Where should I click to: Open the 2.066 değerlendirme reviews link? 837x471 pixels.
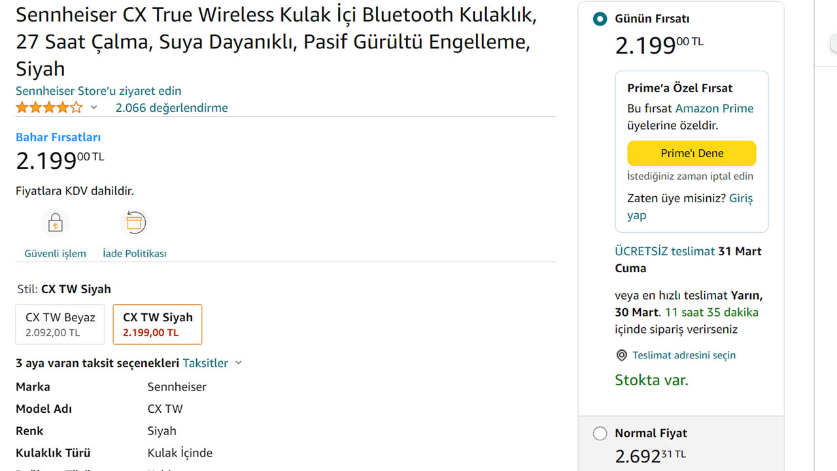click(171, 108)
